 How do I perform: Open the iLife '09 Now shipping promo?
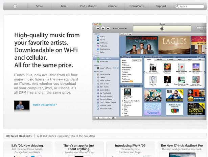(x=27, y=149)
